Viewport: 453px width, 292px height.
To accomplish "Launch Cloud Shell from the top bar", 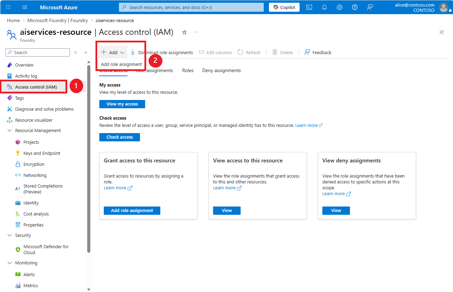I will [x=309, y=7].
